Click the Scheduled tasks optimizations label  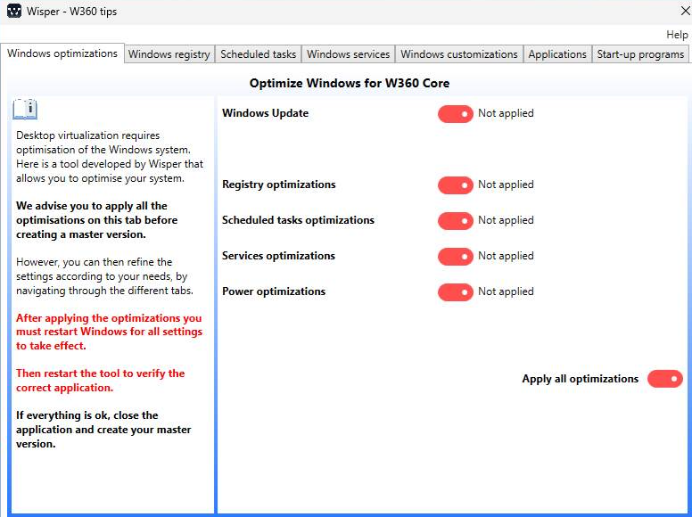298,220
